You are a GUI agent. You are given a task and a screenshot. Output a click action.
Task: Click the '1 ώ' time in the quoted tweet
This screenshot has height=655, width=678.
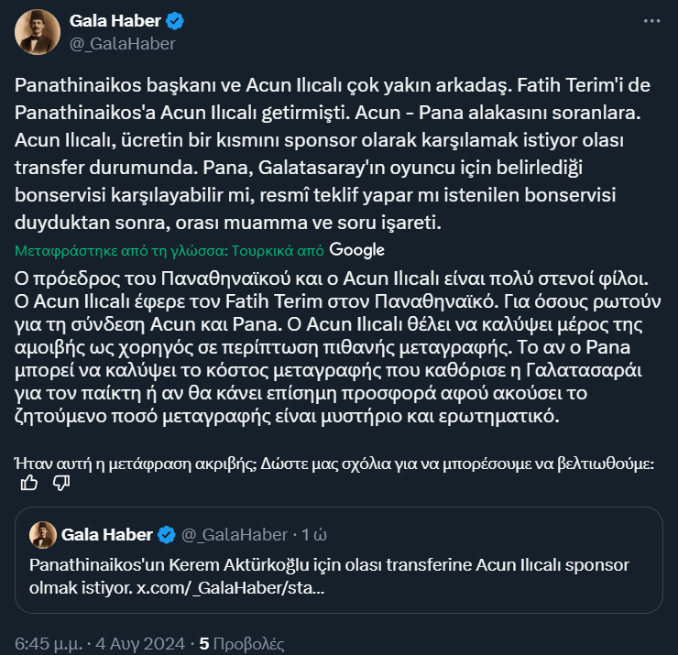pyautogui.click(x=314, y=534)
